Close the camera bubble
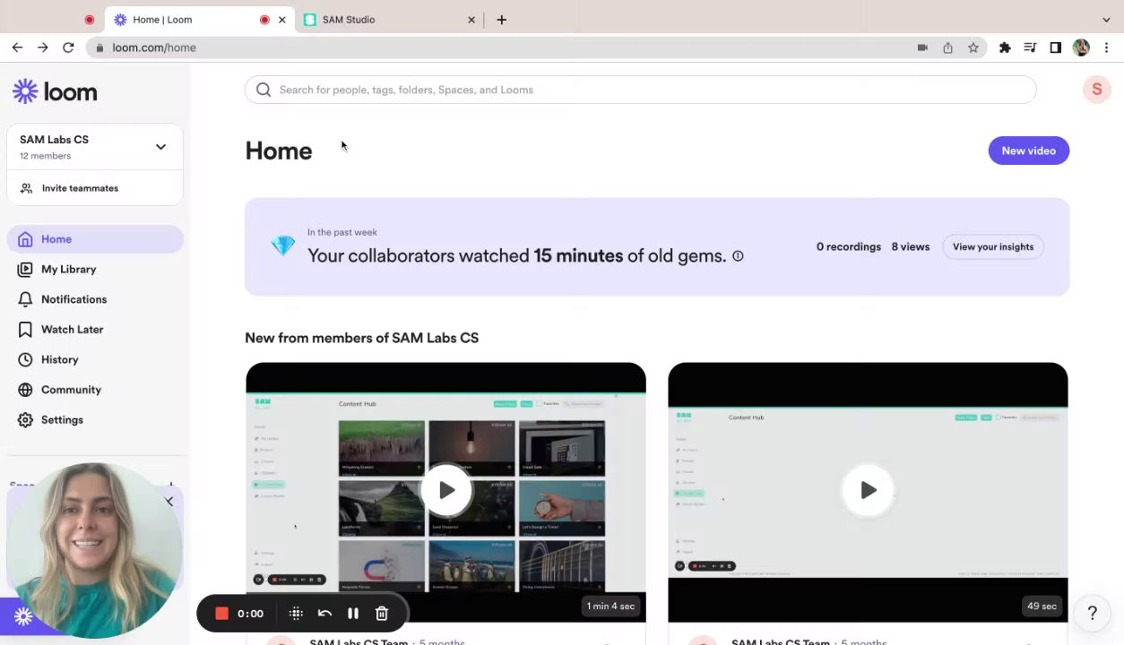The width and height of the screenshot is (1124, 645). (169, 502)
